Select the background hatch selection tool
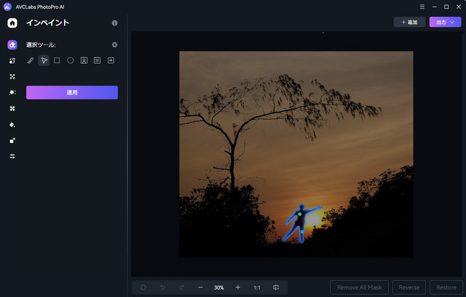The width and height of the screenshot is (466, 297). coord(97,60)
